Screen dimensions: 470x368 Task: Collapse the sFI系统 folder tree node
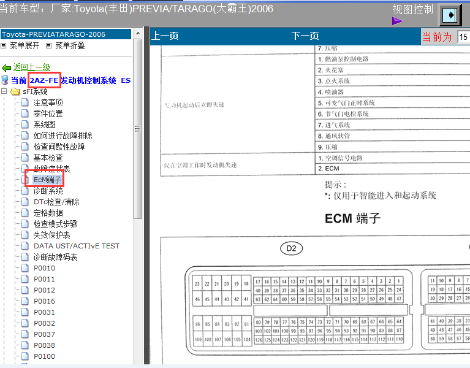point(4,91)
